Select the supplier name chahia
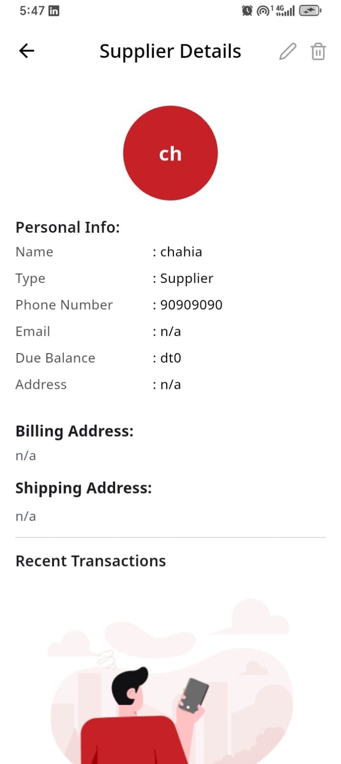This screenshot has width=341, height=764. [181, 252]
